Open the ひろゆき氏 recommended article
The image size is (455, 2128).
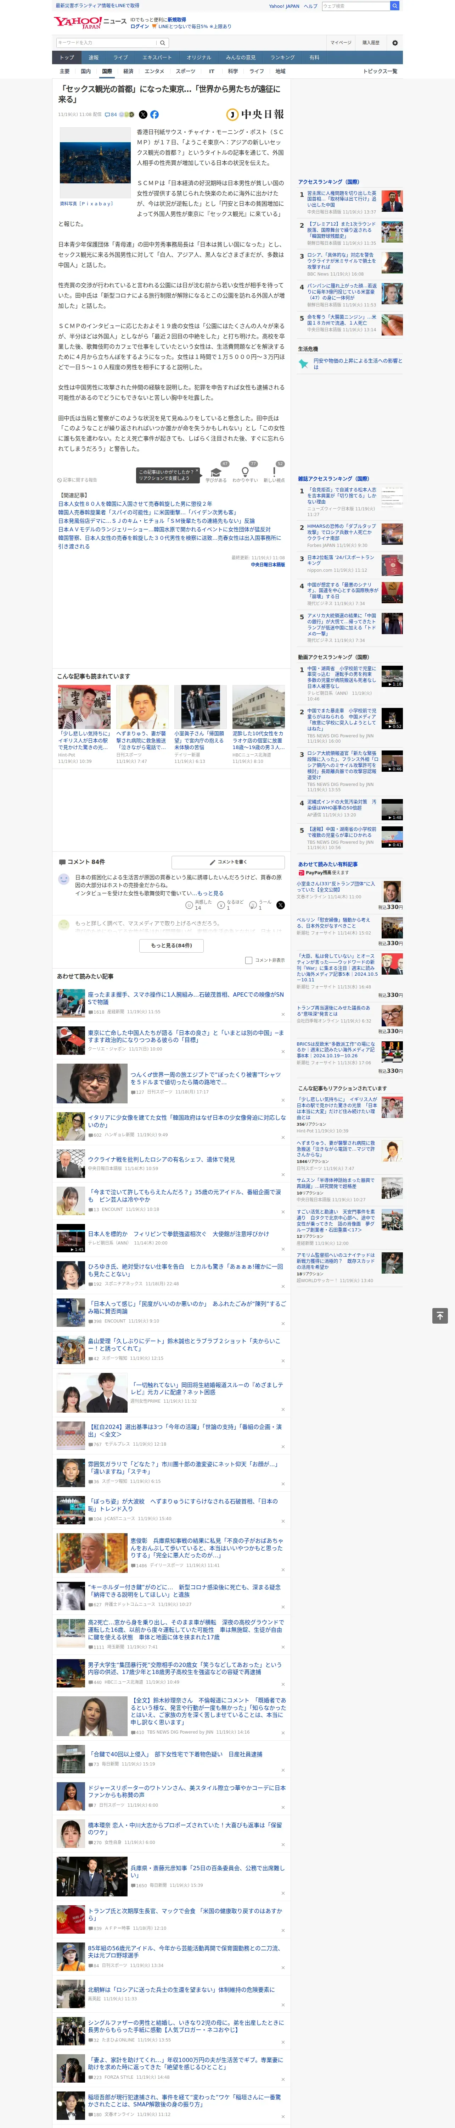pyautogui.click(x=186, y=1270)
